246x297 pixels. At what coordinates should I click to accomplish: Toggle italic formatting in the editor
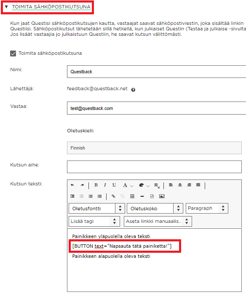(x=105, y=185)
